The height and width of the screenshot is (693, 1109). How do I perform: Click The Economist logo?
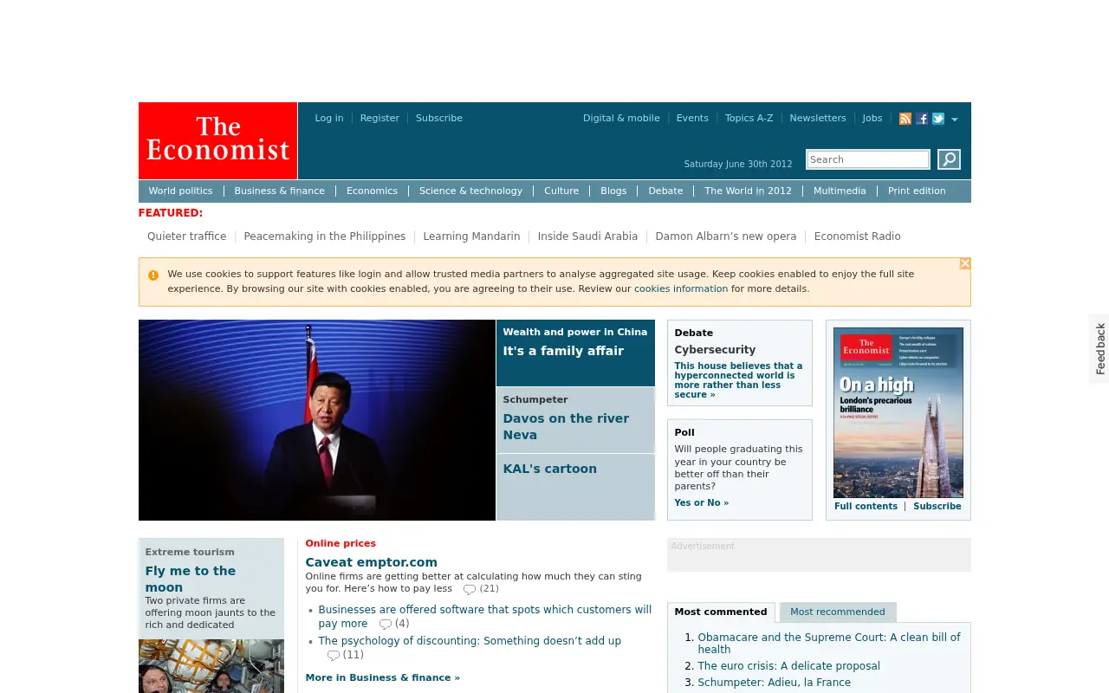(x=217, y=140)
